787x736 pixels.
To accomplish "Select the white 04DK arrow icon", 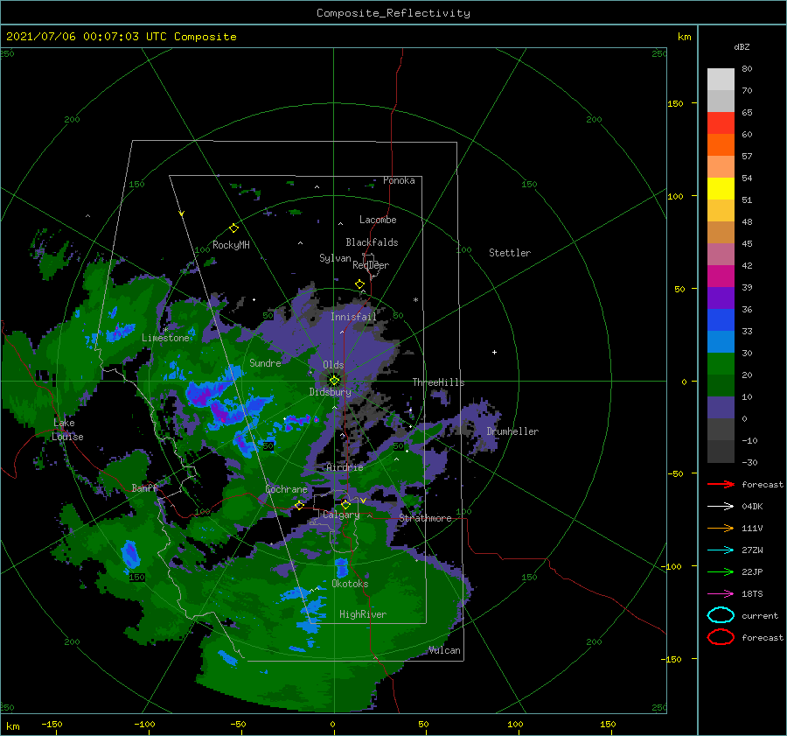I will (721, 507).
